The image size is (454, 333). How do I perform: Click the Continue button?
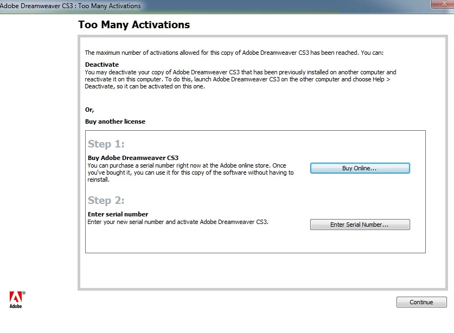421,302
